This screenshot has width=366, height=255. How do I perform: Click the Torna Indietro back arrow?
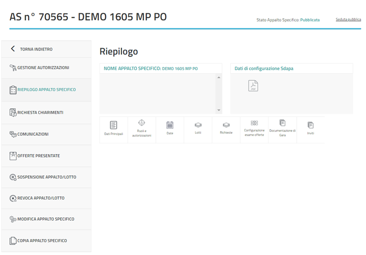[13, 49]
